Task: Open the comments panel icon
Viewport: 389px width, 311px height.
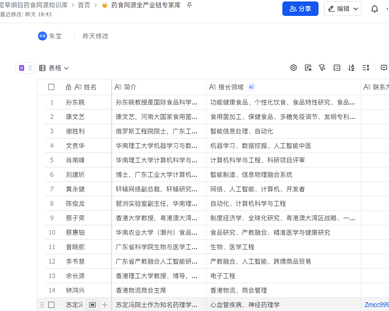Action: pyautogui.click(x=384, y=68)
